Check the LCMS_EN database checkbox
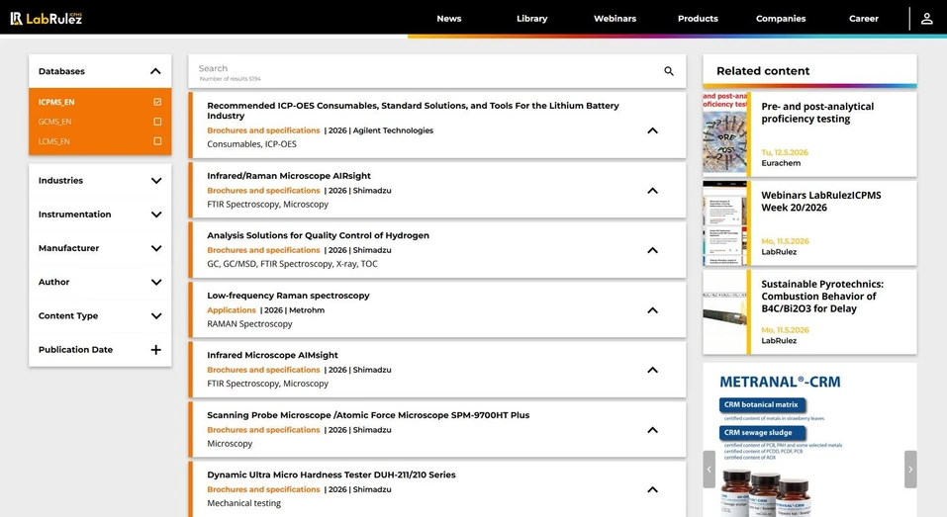This screenshot has height=517, width=947. tap(157, 141)
